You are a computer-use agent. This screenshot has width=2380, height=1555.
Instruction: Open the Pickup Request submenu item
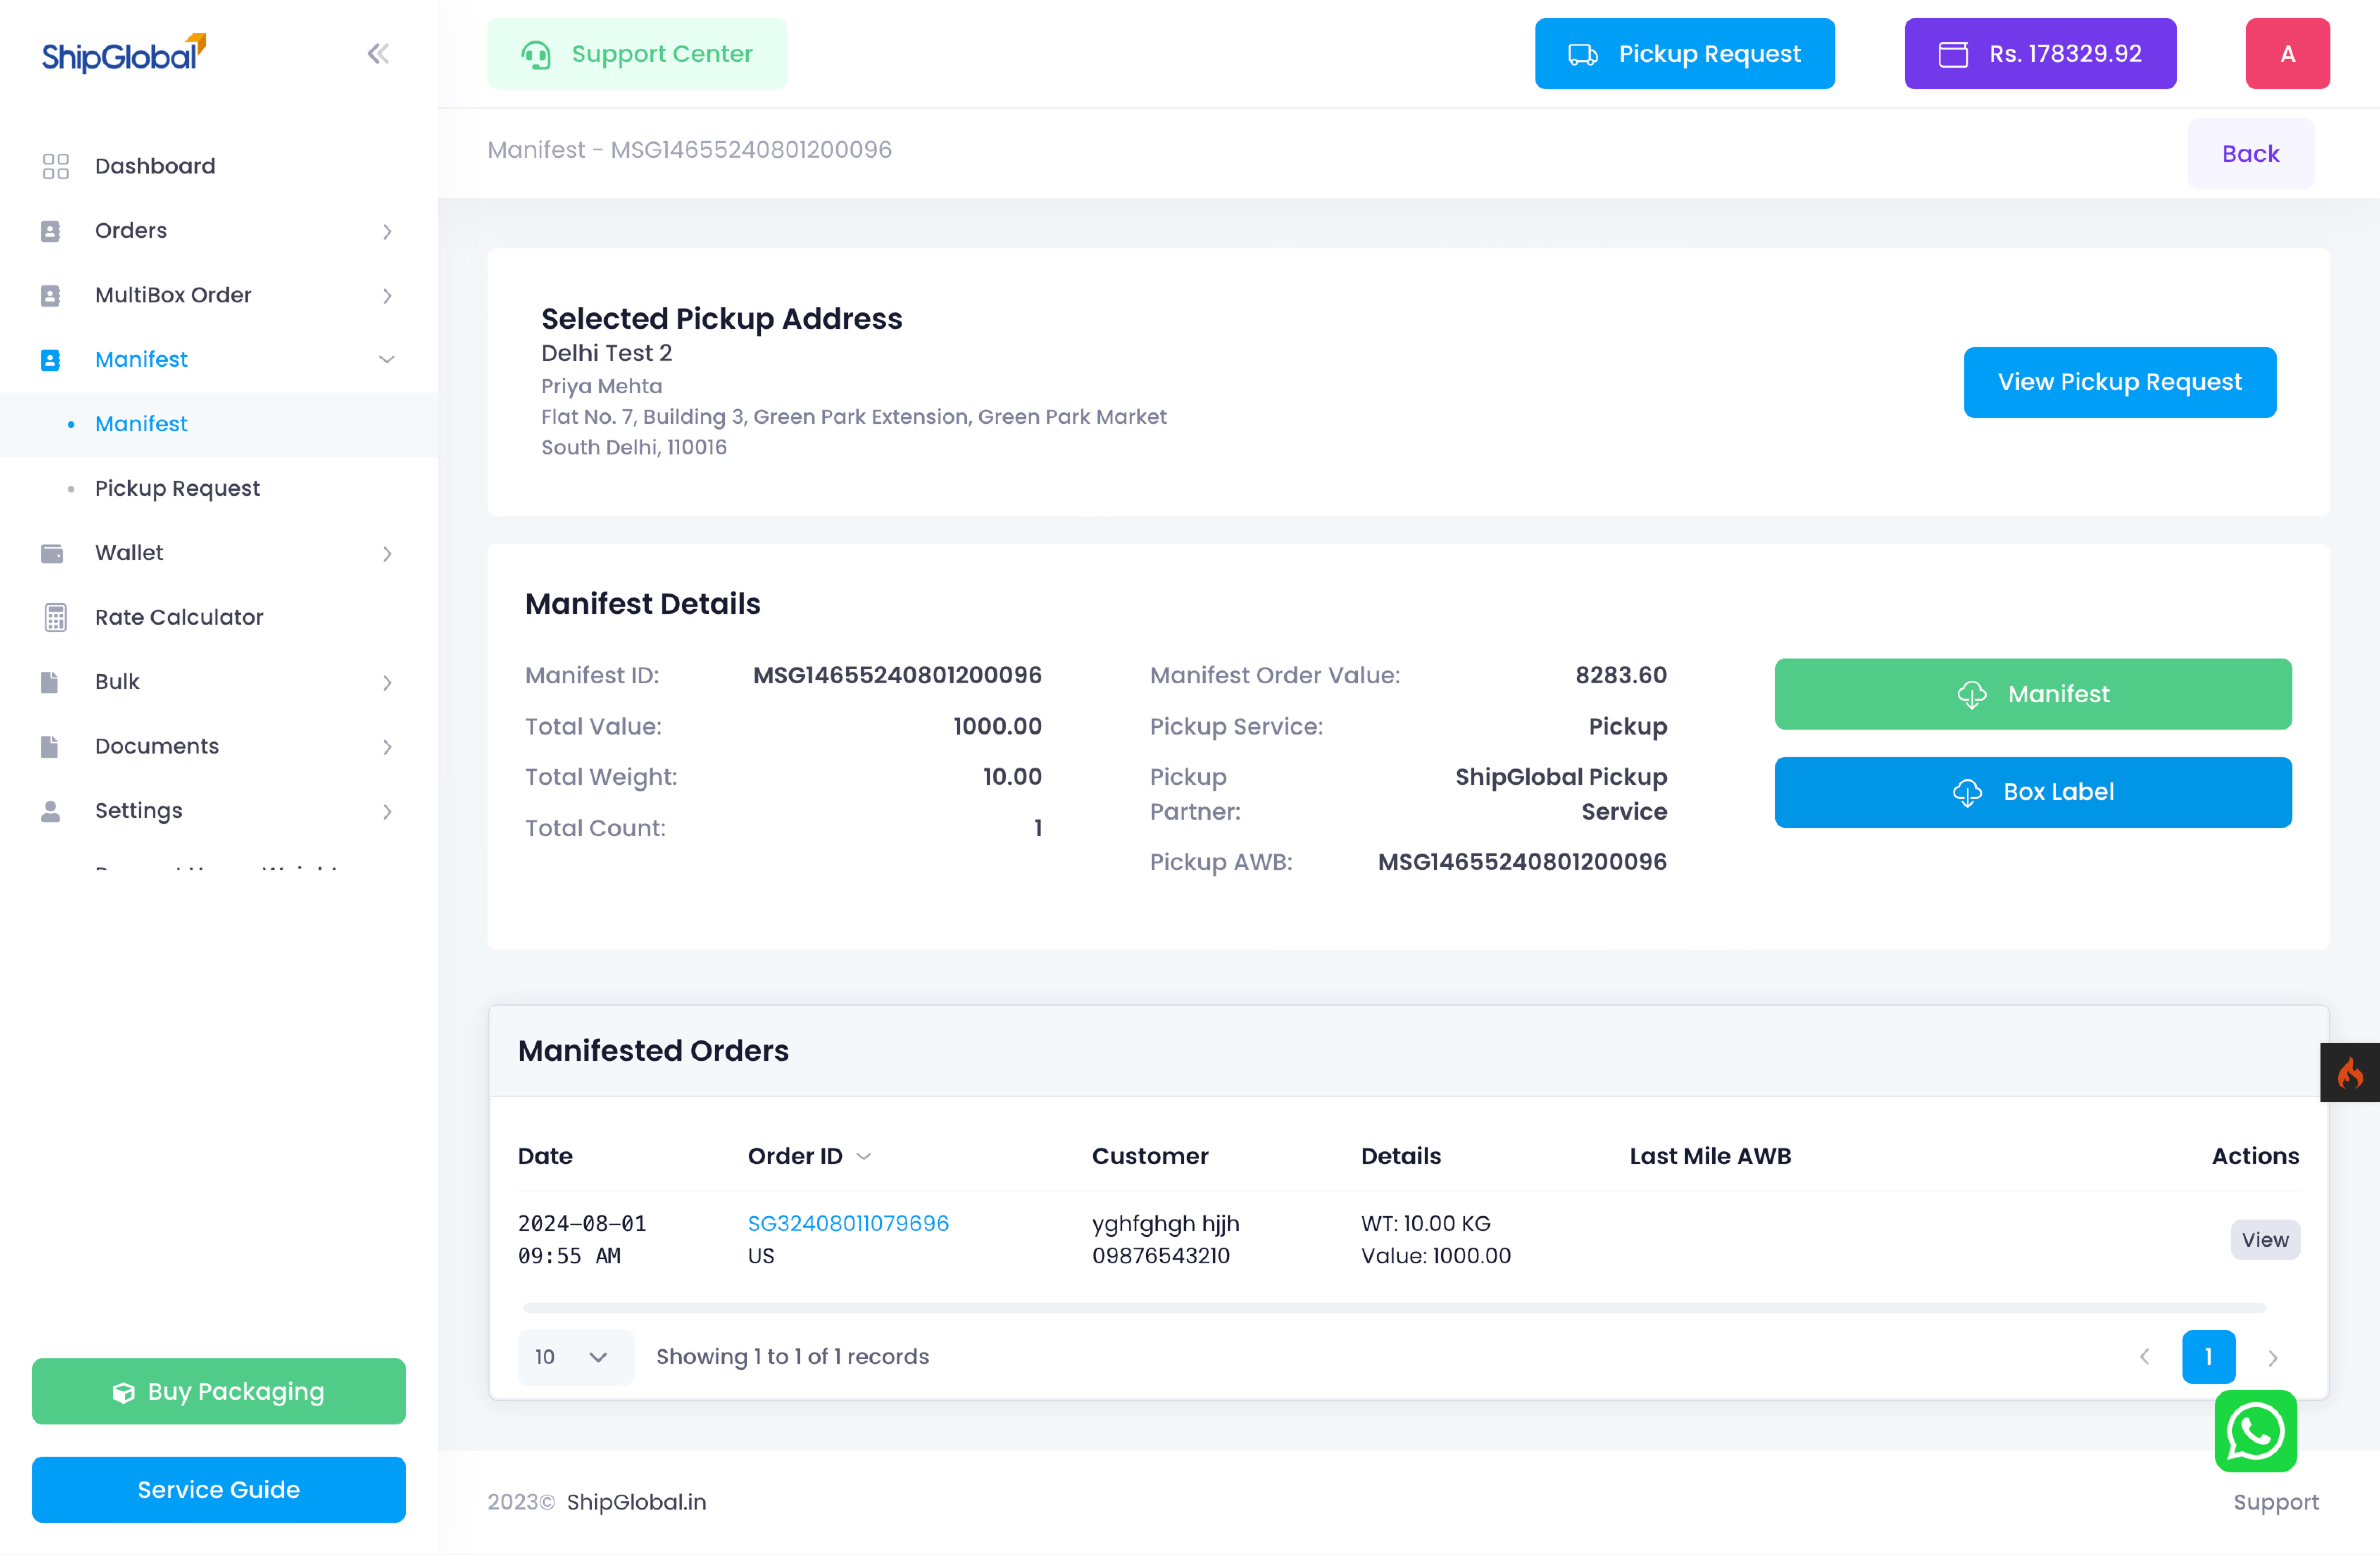177,488
